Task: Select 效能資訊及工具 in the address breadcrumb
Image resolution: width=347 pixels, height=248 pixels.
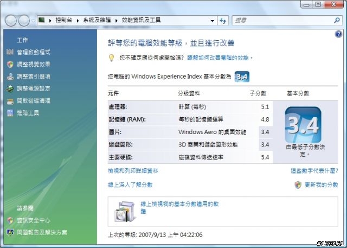Action: (141, 21)
